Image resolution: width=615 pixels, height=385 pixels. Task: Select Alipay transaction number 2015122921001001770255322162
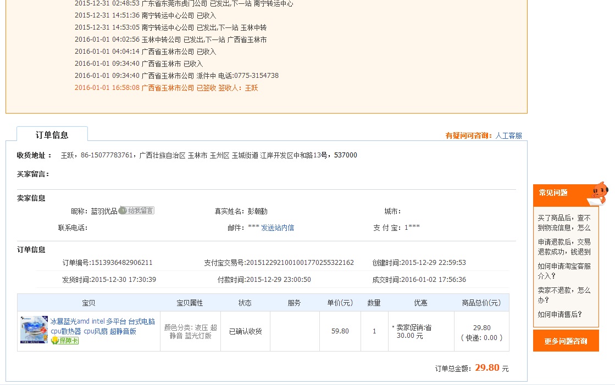300,263
